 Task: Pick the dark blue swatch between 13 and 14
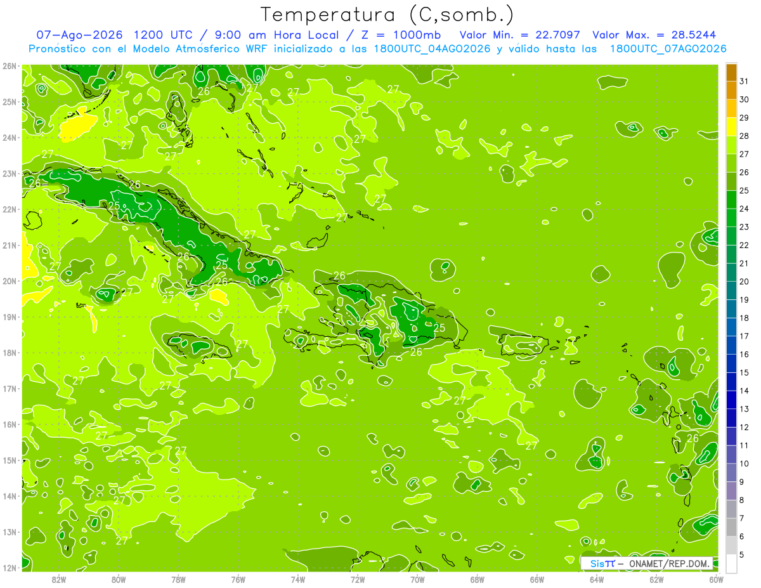tap(731, 400)
